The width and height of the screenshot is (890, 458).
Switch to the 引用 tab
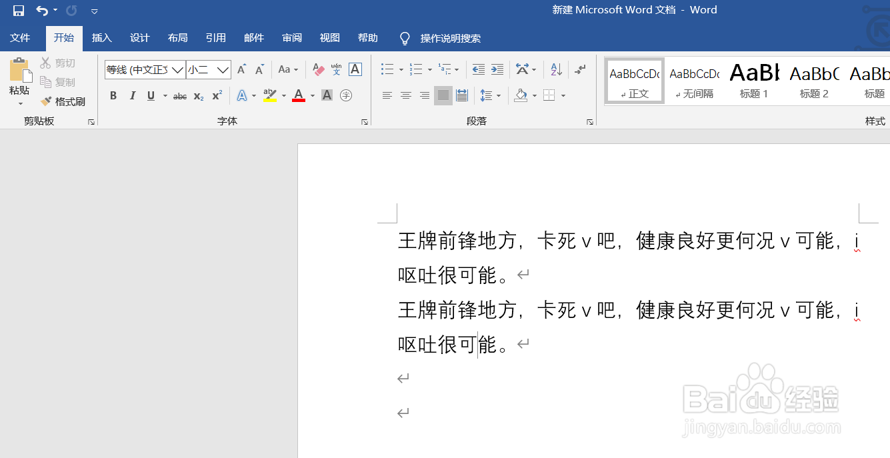pyautogui.click(x=216, y=38)
